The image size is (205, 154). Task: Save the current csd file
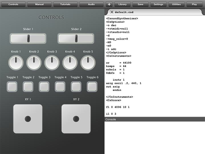point(140,4)
